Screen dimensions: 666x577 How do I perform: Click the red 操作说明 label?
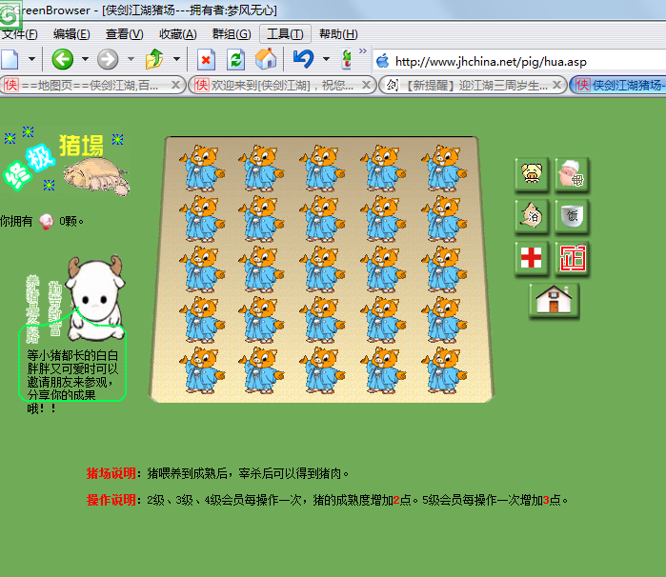(x=111, y=500)
